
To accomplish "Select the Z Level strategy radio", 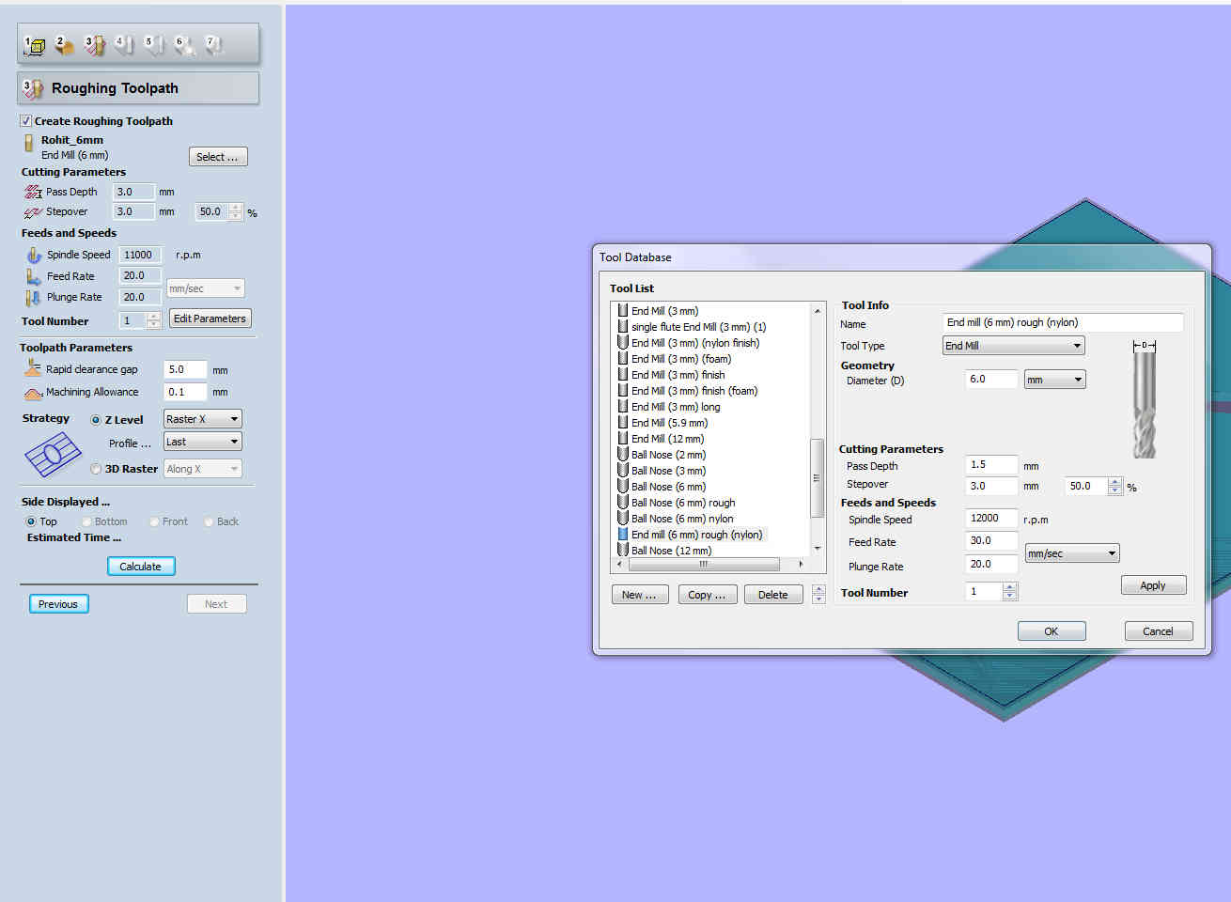I will [x=96, y=420].
